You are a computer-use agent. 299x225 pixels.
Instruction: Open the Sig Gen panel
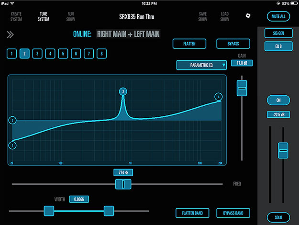click(x=278, y=33)
